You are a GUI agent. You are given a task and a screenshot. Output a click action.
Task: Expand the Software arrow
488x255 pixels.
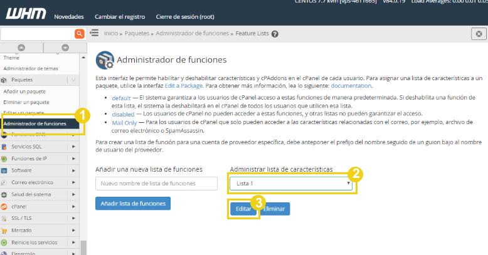tap(73, 170)
